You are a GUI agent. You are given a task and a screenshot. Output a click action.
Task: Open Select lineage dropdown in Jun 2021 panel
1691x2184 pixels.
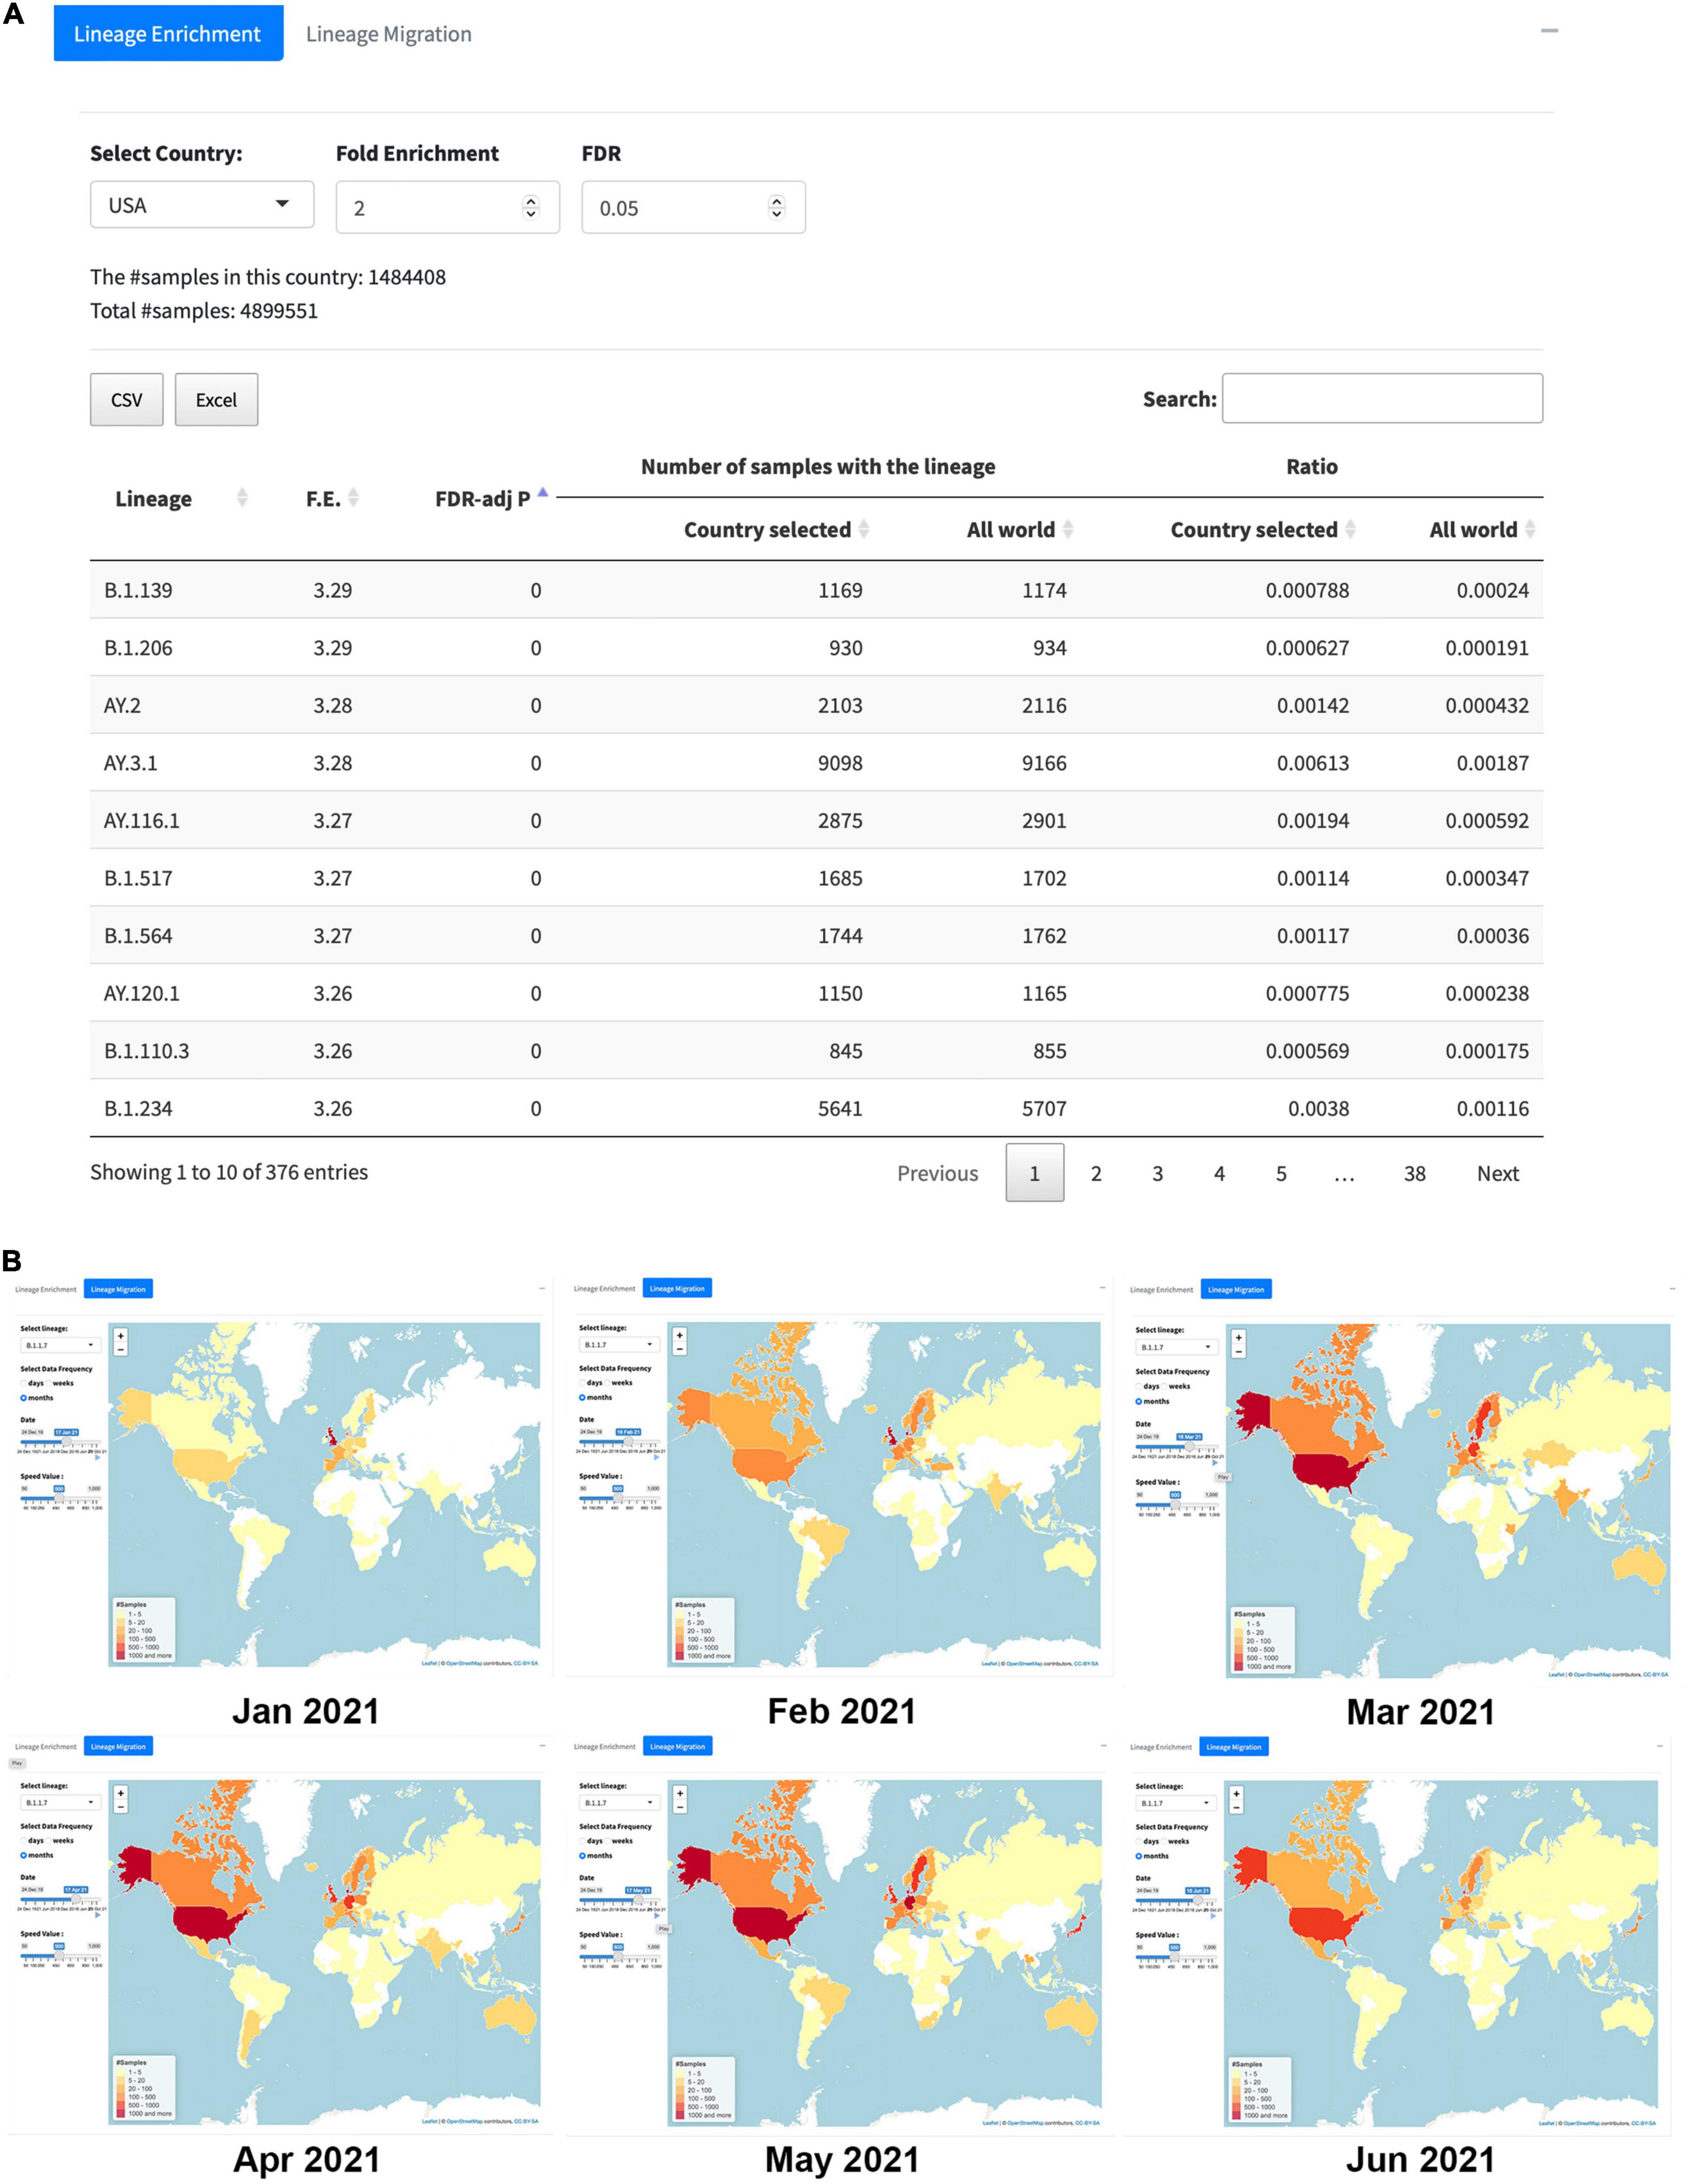click(x=1175, y=1804)
